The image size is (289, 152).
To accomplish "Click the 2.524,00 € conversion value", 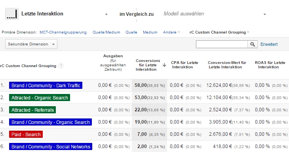I will (x=221, y=110).
